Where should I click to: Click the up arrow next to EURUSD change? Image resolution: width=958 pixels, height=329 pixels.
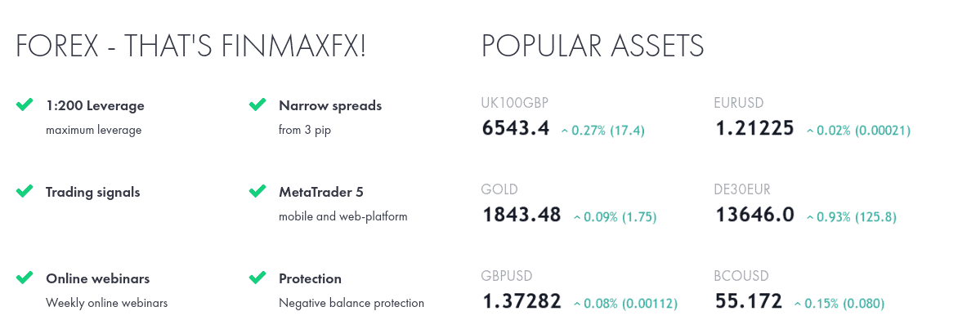click(810, 131)
